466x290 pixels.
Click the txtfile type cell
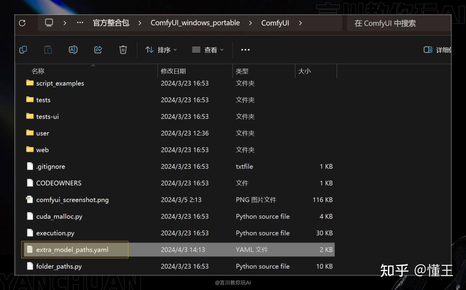(x=244, y=166)
